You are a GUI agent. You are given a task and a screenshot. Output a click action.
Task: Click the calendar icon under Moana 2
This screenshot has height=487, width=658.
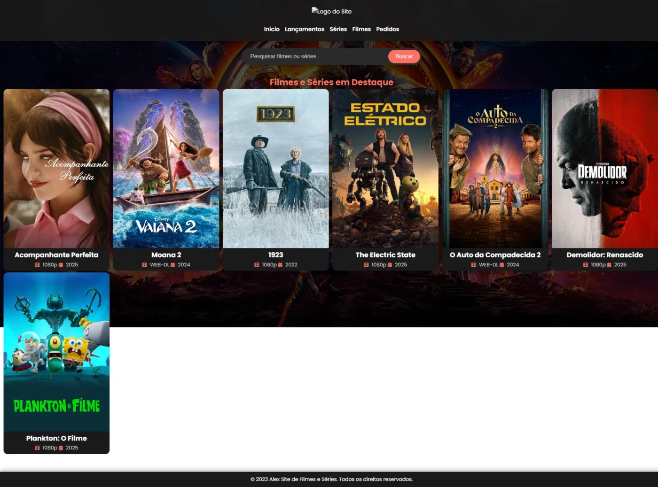tap(172, 265)
